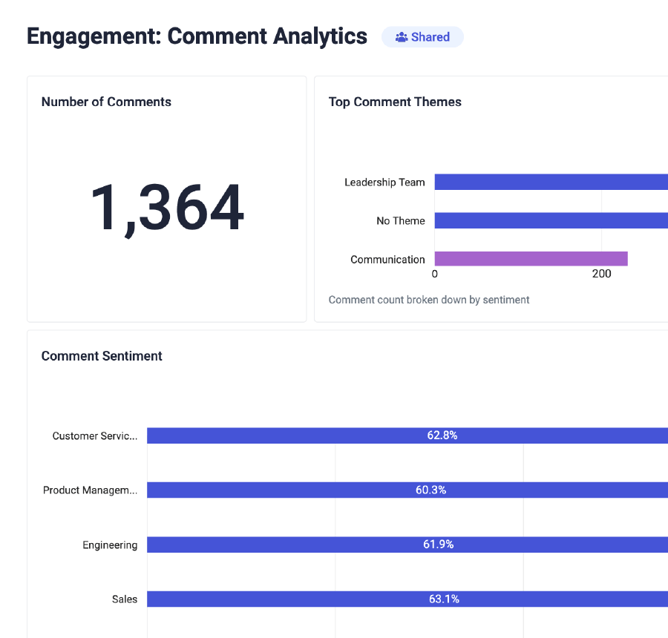Click the No Theme axis label
Viewport: 668px width, 638px height.
401,220
